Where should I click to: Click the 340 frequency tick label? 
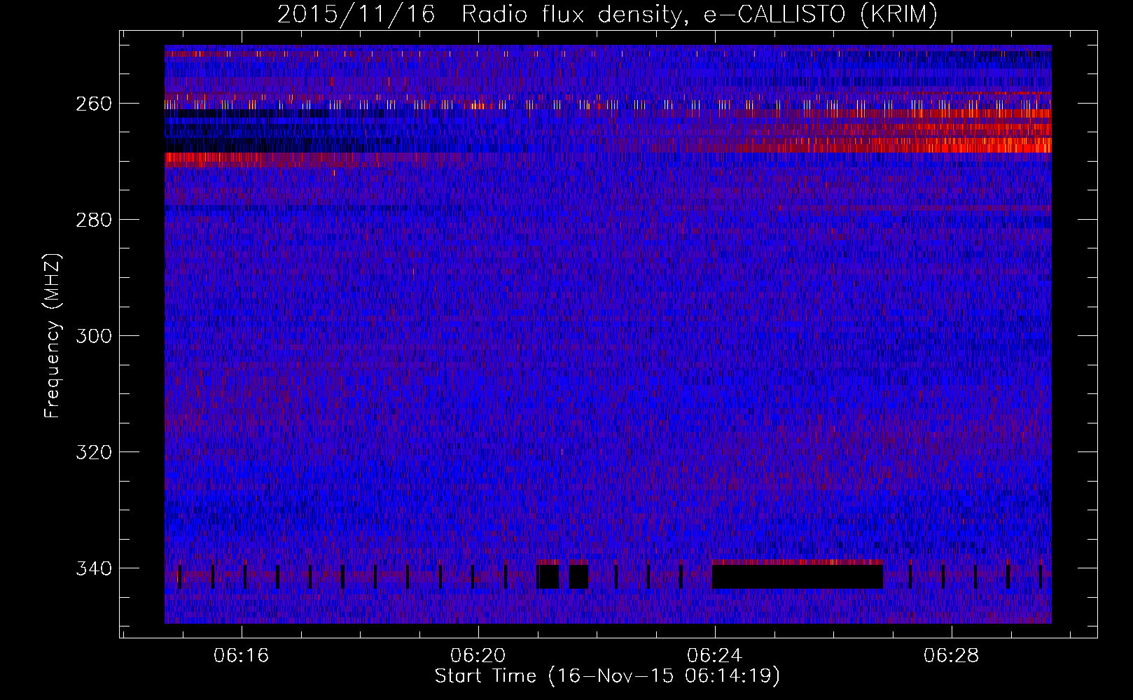[x=93, y=568]
